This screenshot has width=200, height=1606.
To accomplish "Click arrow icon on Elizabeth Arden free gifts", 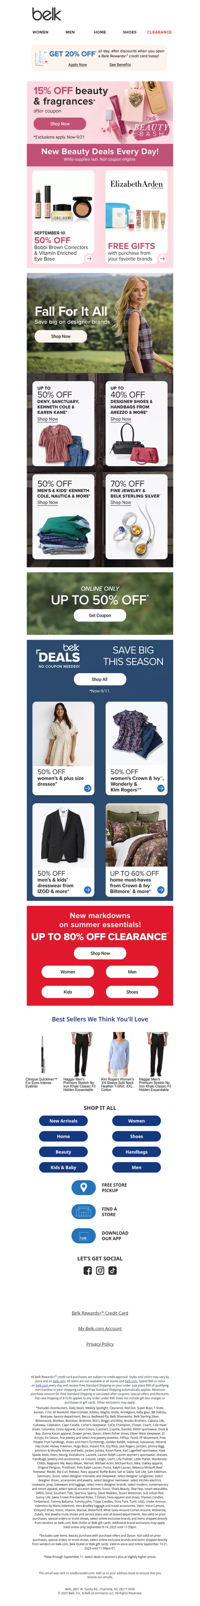I will click(x=162, y=258).
